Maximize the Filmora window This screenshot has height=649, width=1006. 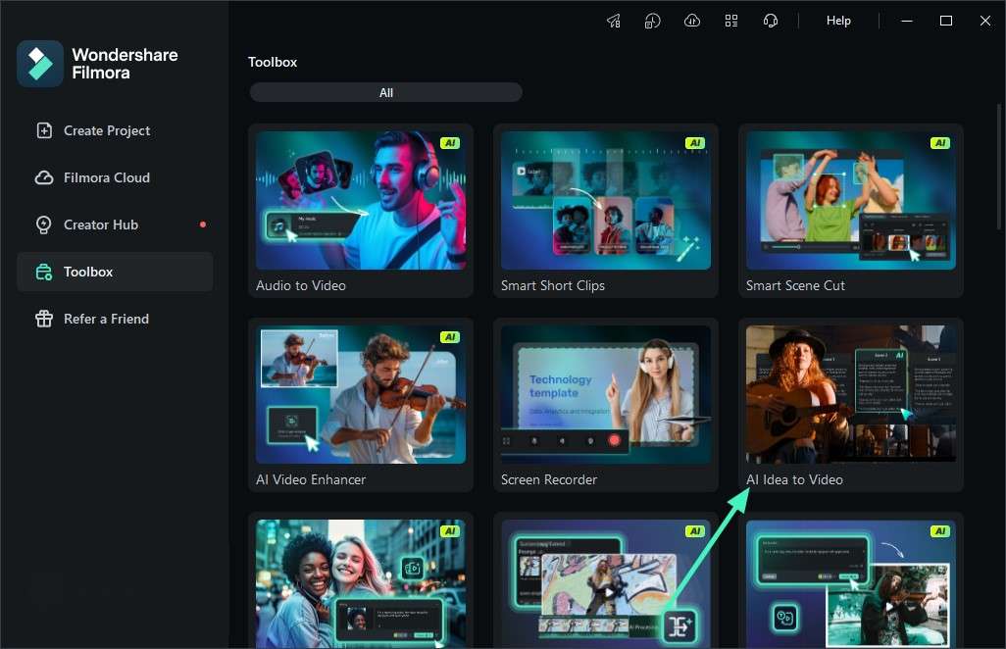pos(945,22)
